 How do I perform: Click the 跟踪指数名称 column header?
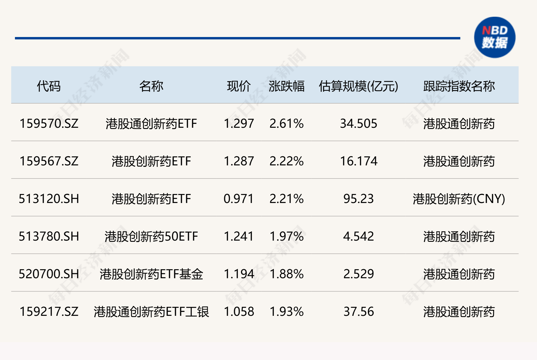(x=459, y=86)
